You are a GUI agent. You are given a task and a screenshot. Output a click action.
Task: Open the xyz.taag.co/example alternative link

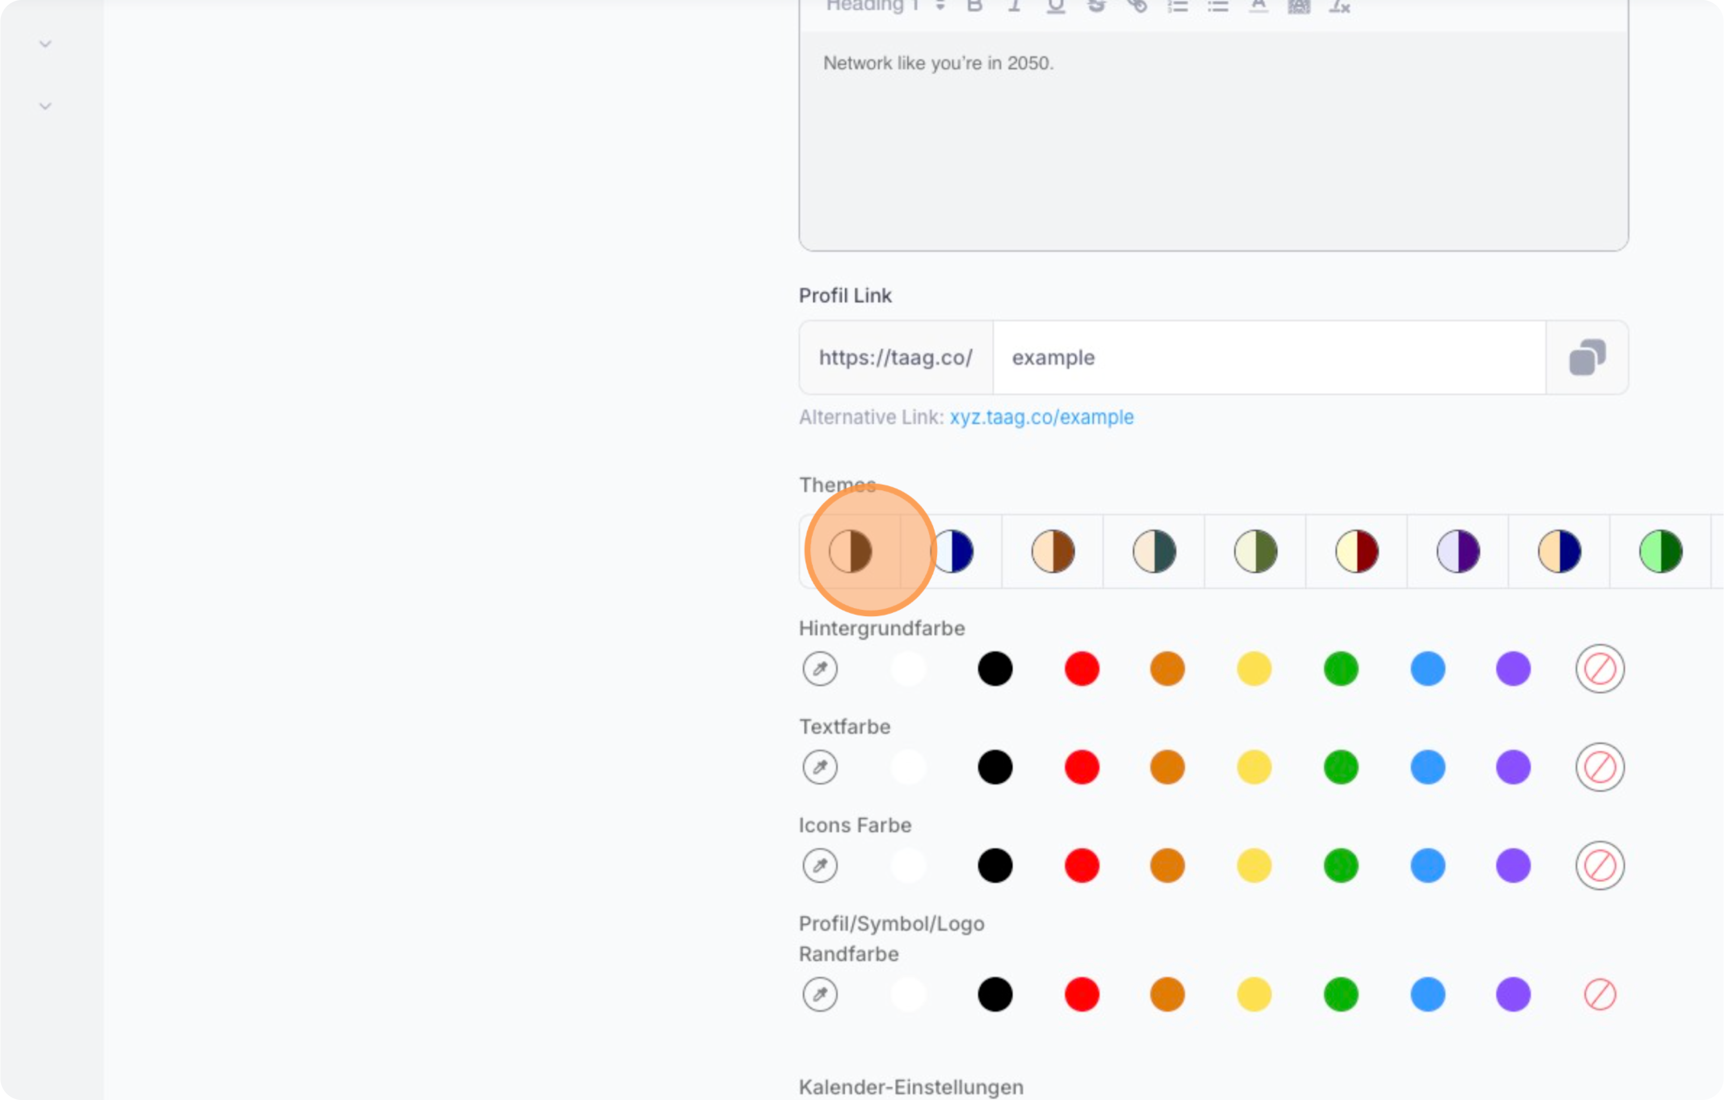pos(1041,418)
